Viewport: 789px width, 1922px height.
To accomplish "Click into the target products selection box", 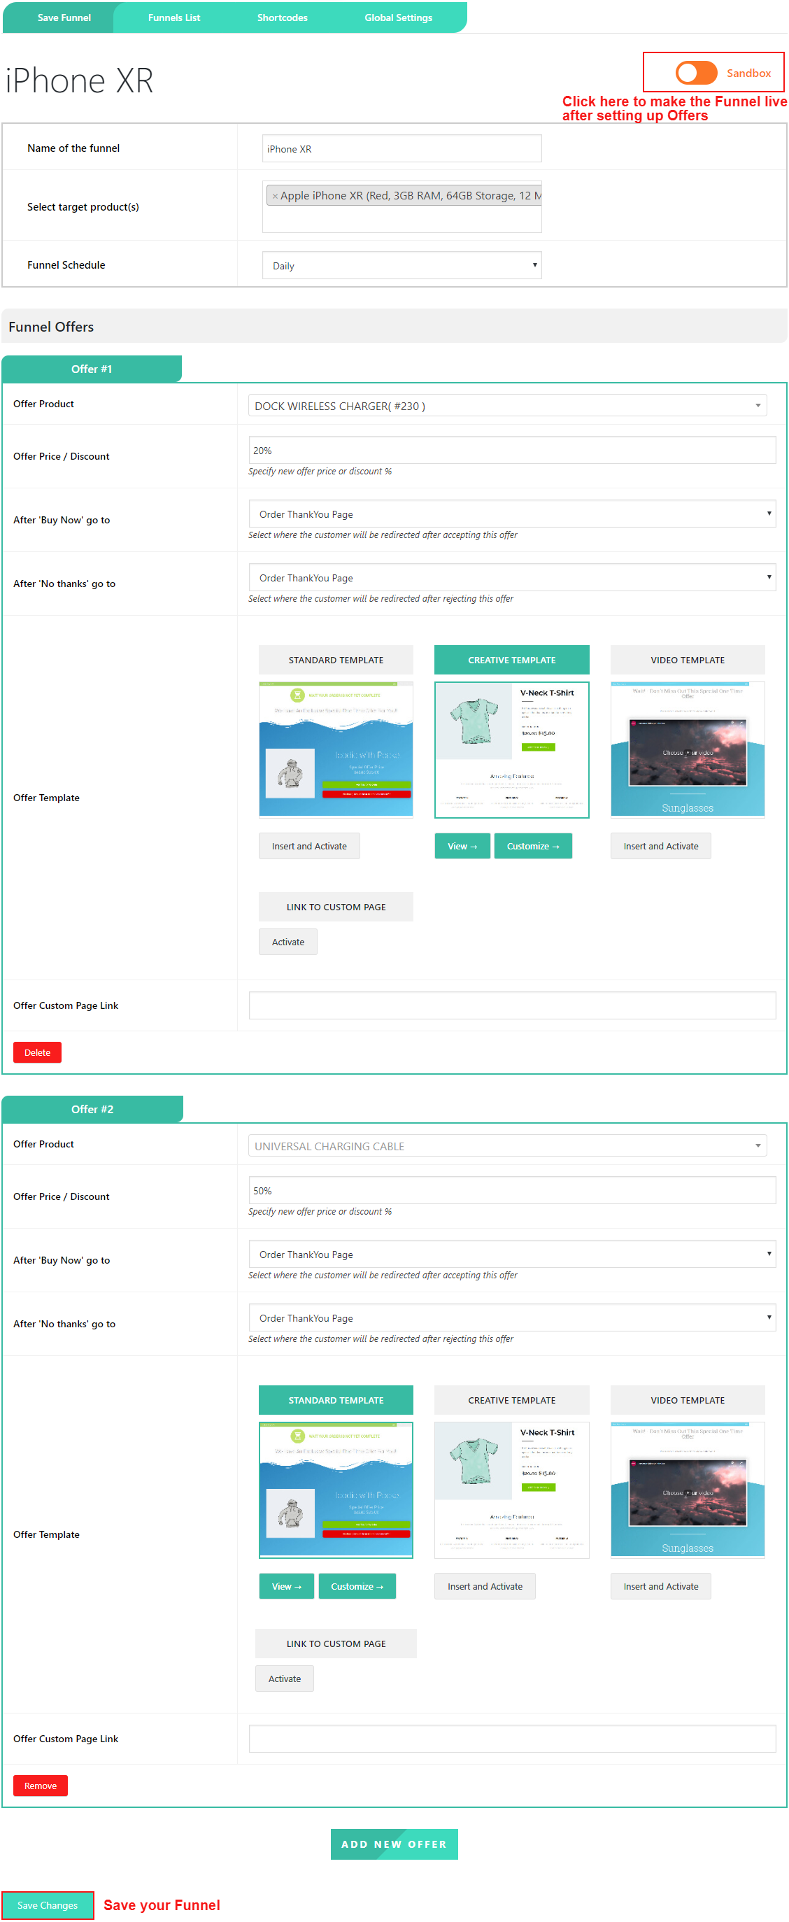I will [401, 206].
